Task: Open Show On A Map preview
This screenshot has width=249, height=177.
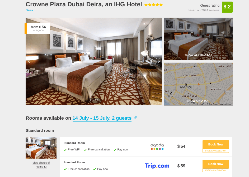Action: pos(198,84)
